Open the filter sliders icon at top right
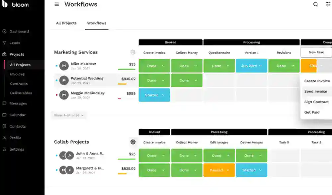332x195 pixels. (328, 4)
